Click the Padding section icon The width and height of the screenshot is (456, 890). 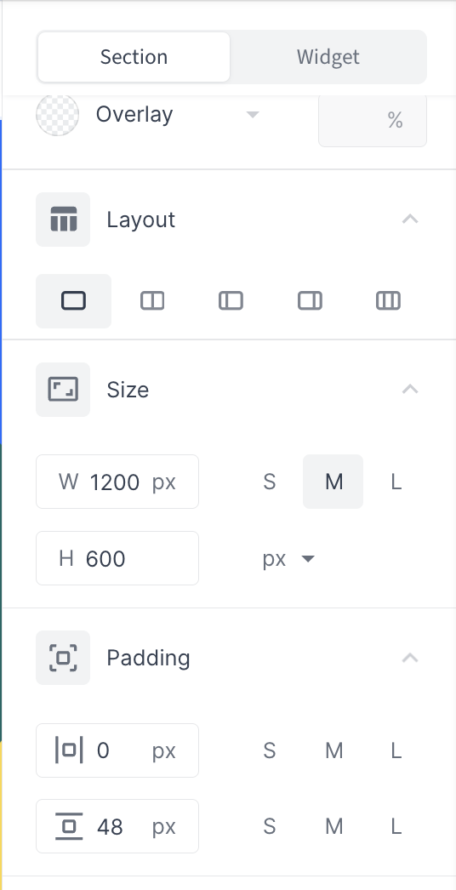pos(63,658)
